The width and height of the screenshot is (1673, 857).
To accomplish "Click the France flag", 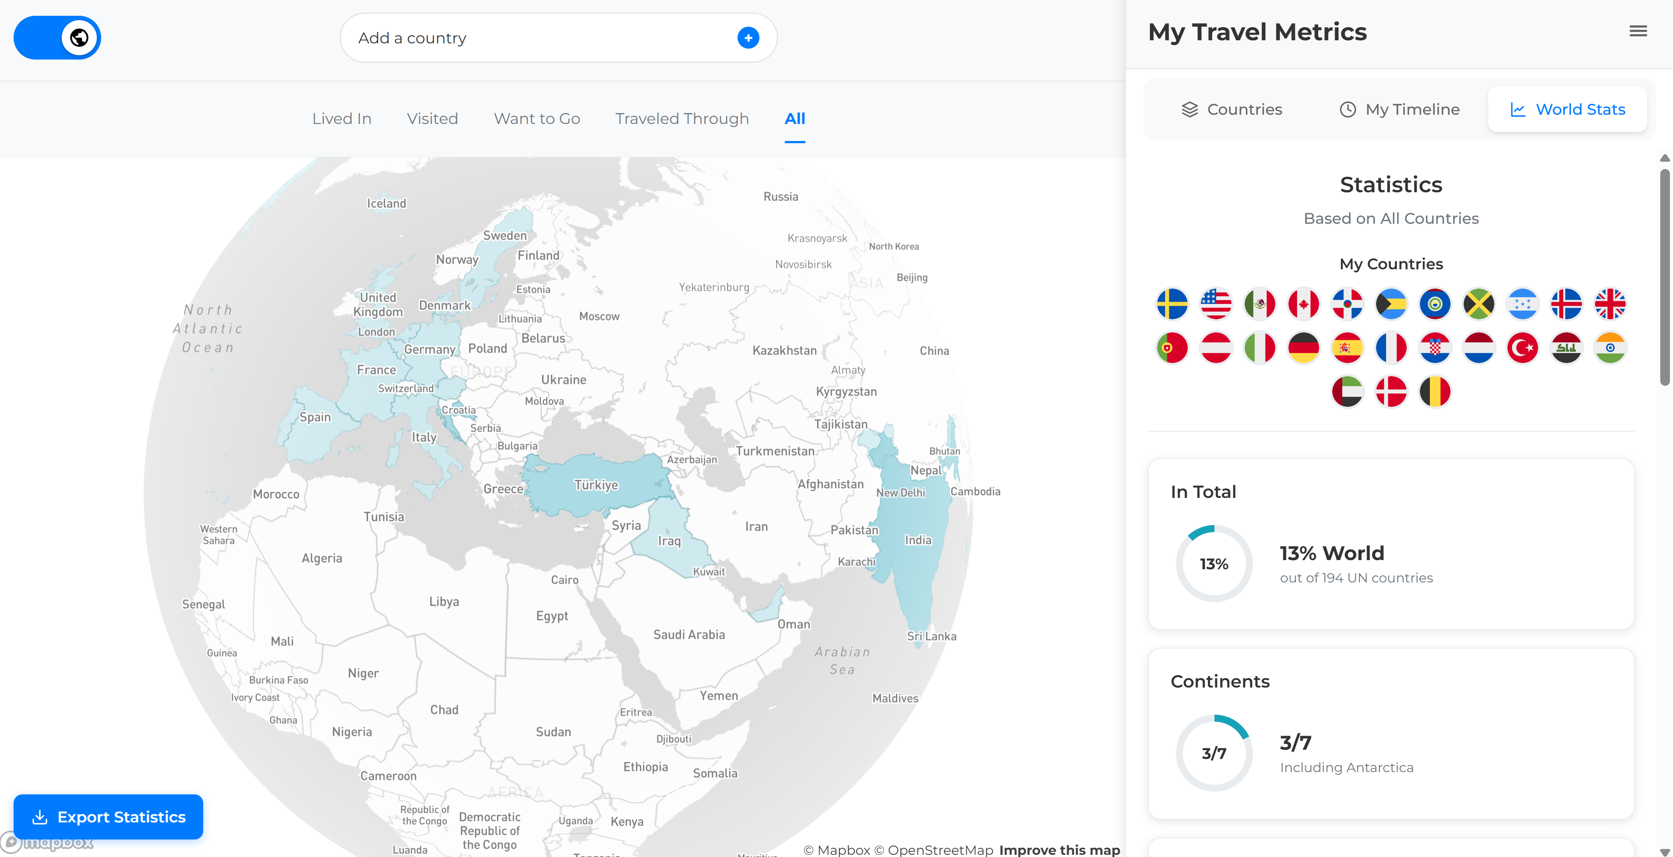I will [x=1391, y=348].
